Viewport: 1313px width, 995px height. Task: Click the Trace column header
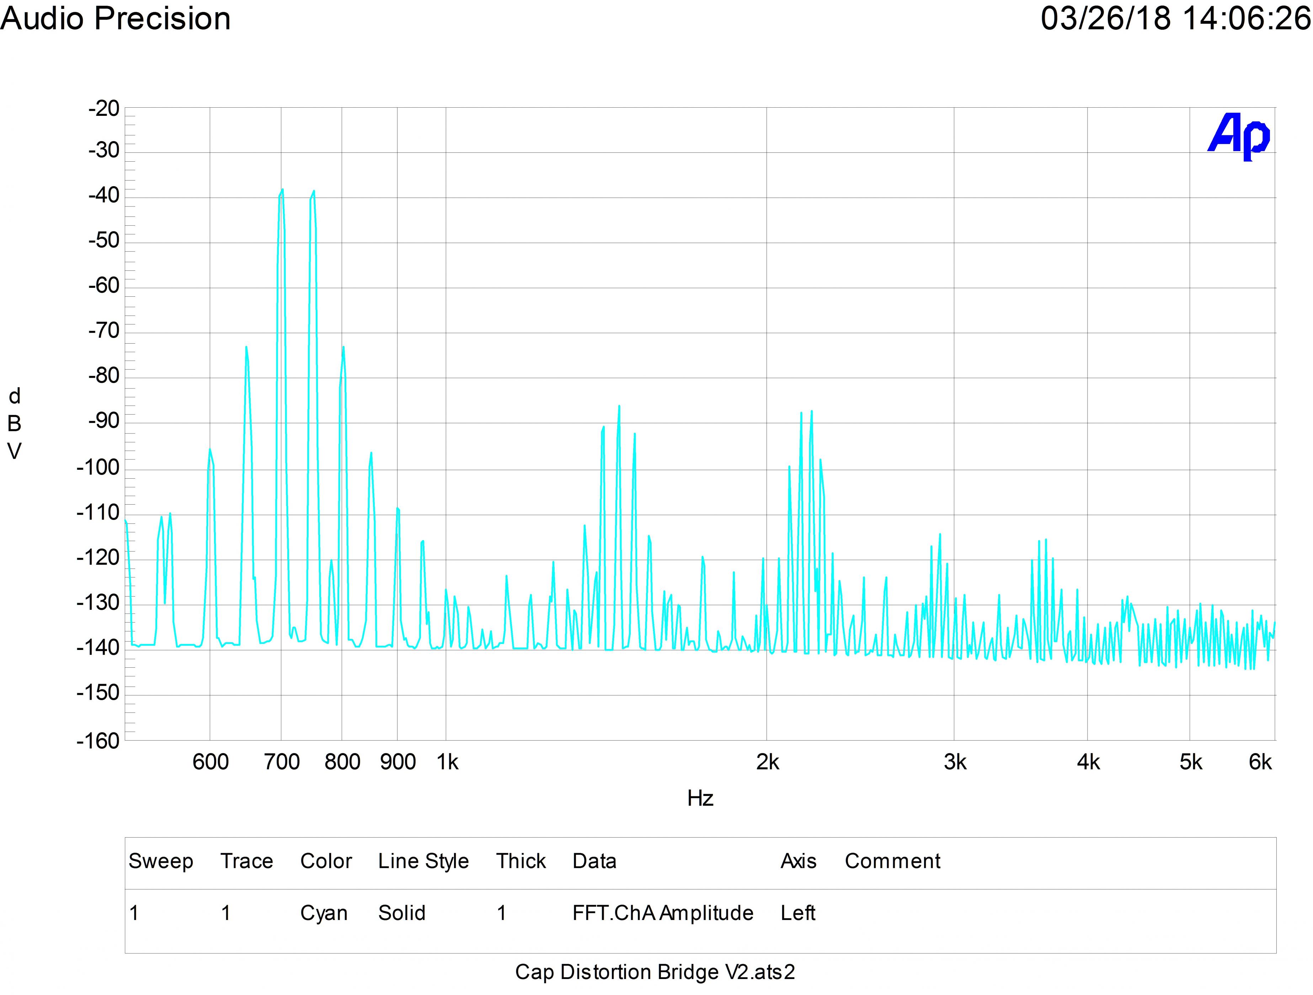(x=246, y=861)
